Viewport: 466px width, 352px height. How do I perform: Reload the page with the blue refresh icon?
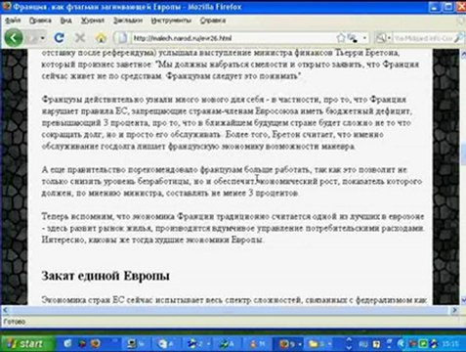(x=59, y=38)
